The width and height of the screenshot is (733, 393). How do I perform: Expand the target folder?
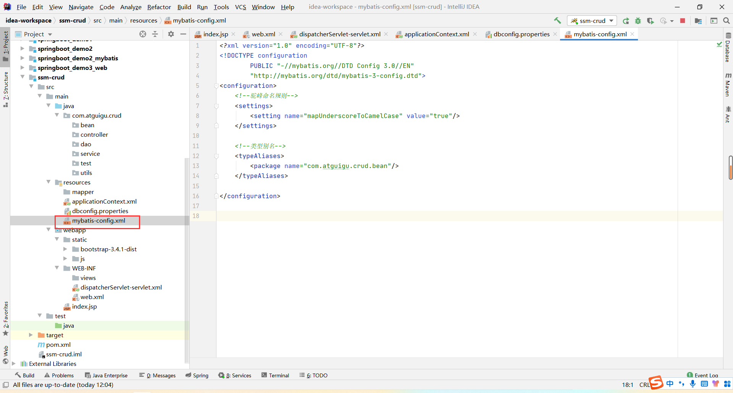[31, 335]
